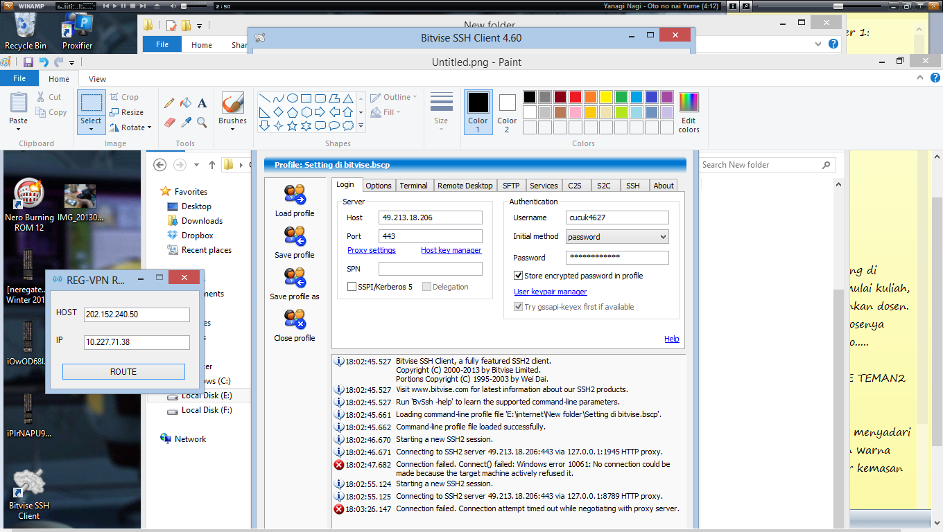The image size is (943, 532).
Task: Stop playback in Winamp
Action: point(132,6)
